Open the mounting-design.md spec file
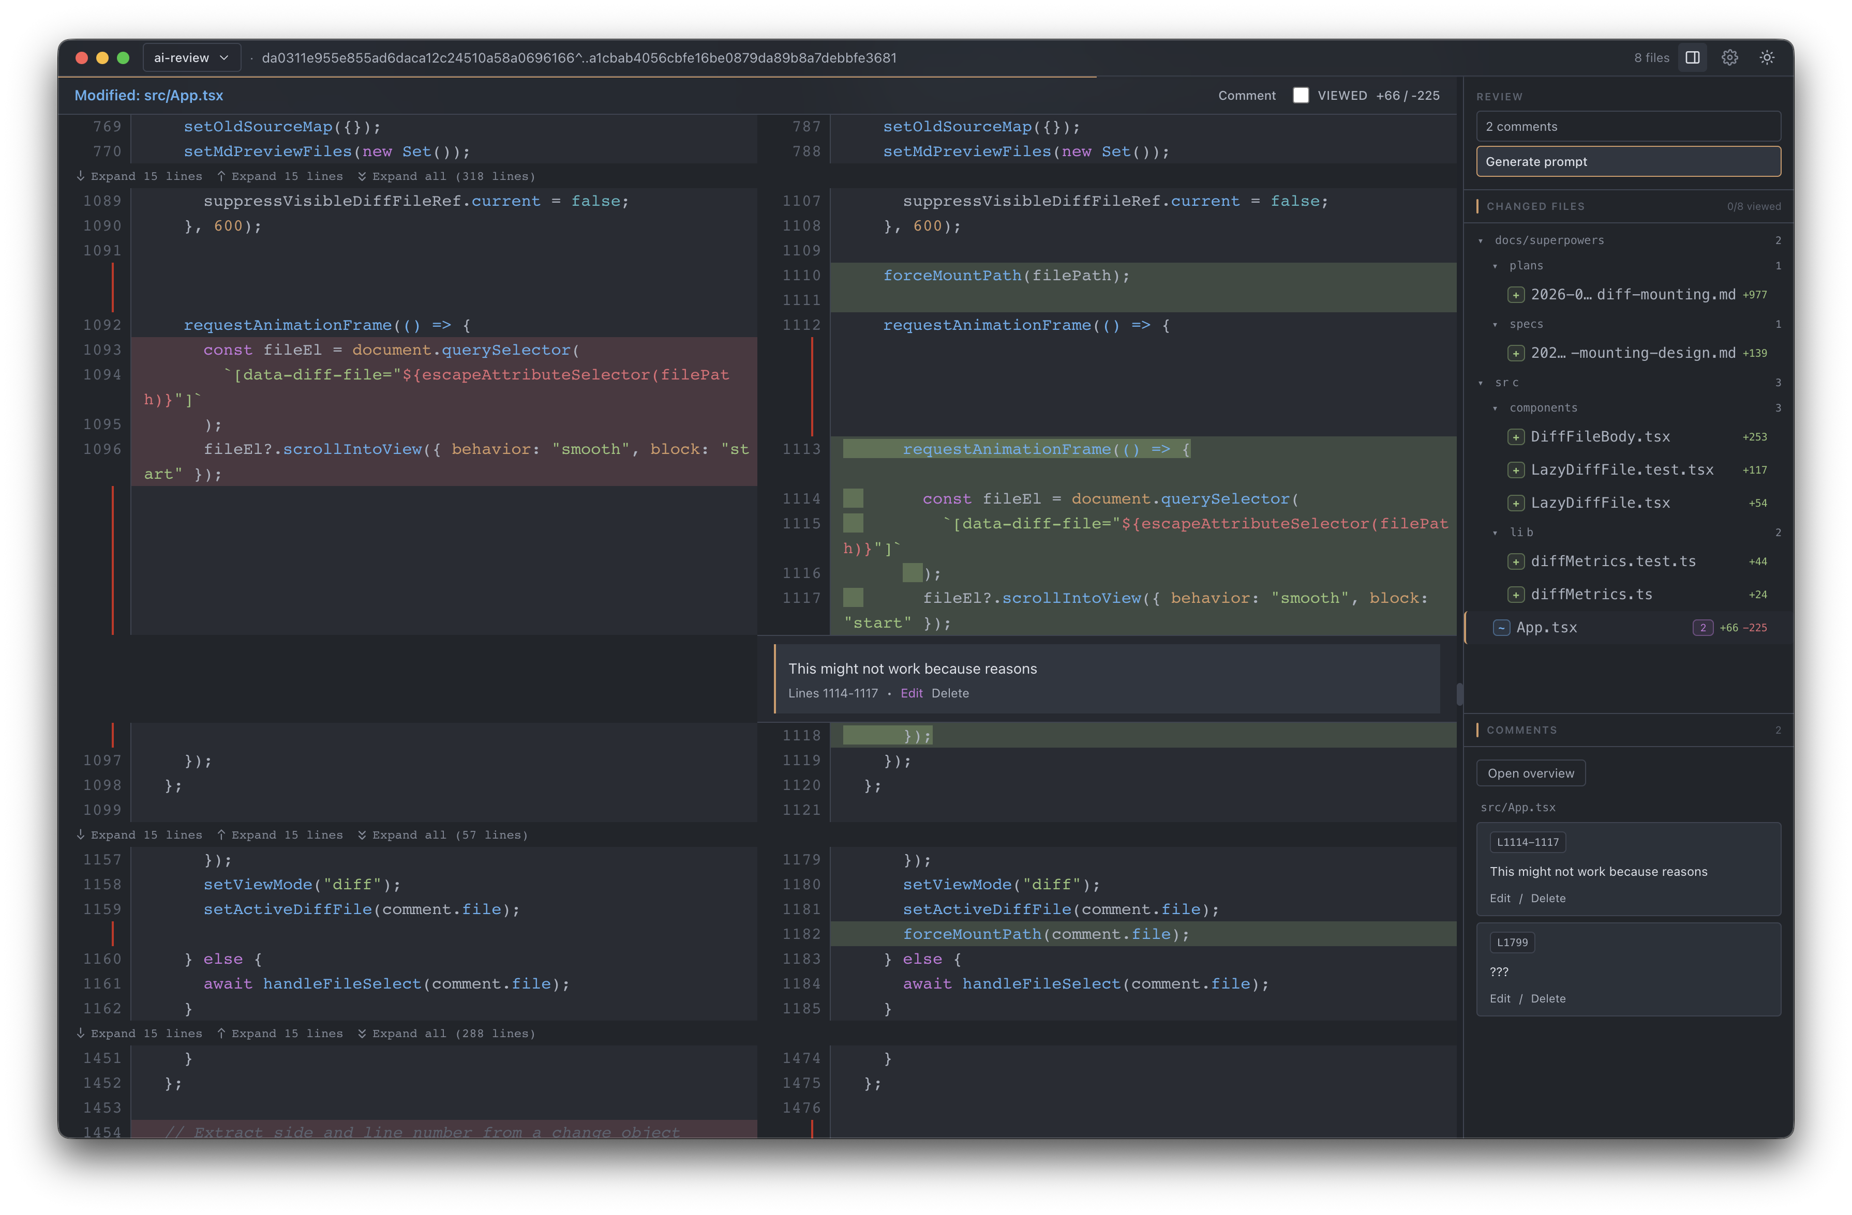 [x=1628, y=353]
